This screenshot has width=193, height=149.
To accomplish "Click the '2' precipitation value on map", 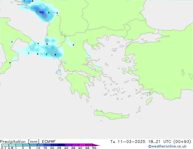I will (46, 54).
